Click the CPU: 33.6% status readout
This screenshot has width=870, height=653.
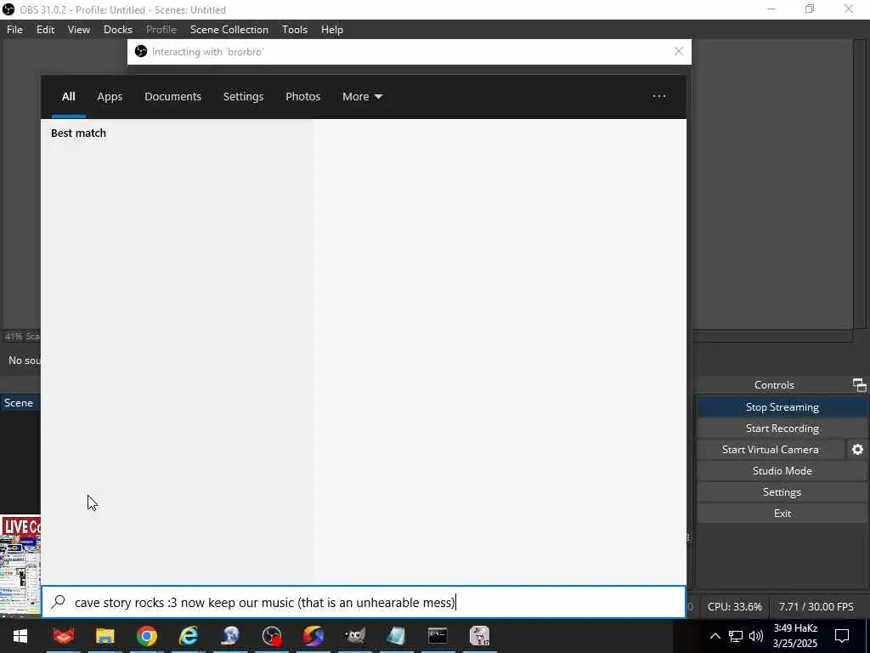734,606
